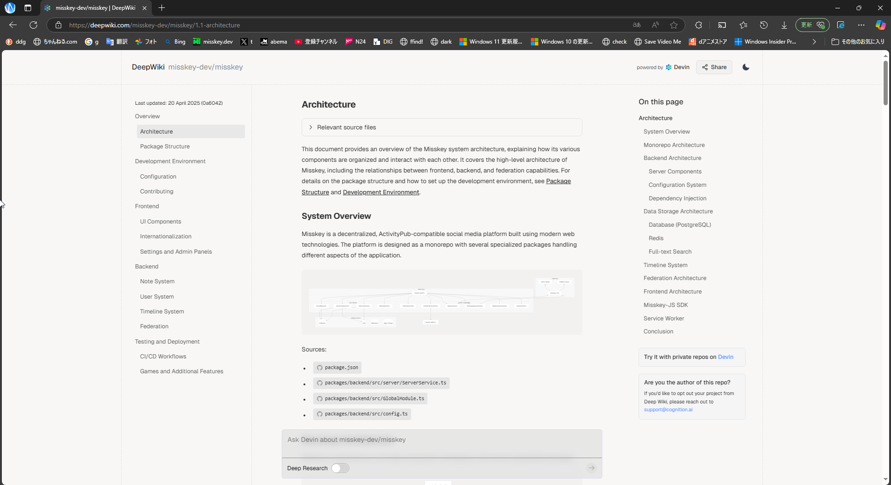Open a new tab with plus icon
This screenshot has width=891, height=485.
pyautogui.click(x=161, y=8)
